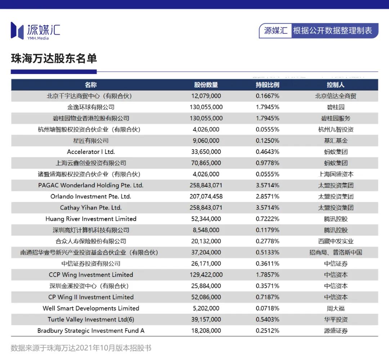Click controller 西藏中发实业

pyautogui.click(x=335, y=241)
